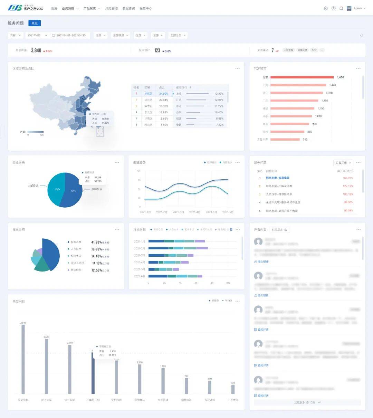Open notifications with the bell icon
The image size is (373, 418).
(x=341, y=8)
